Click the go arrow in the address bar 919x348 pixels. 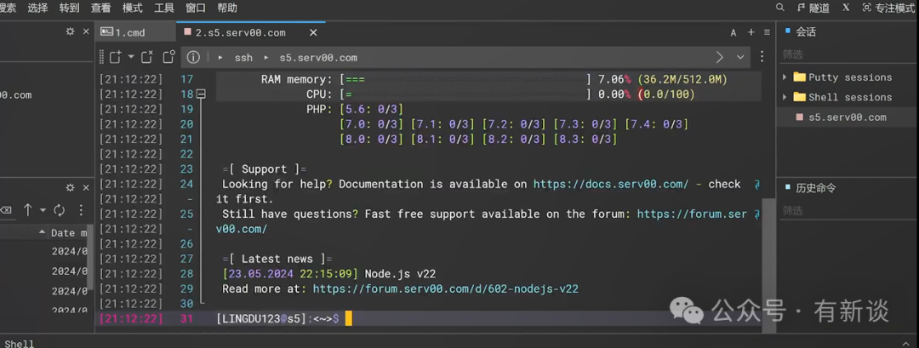(720, 57)
